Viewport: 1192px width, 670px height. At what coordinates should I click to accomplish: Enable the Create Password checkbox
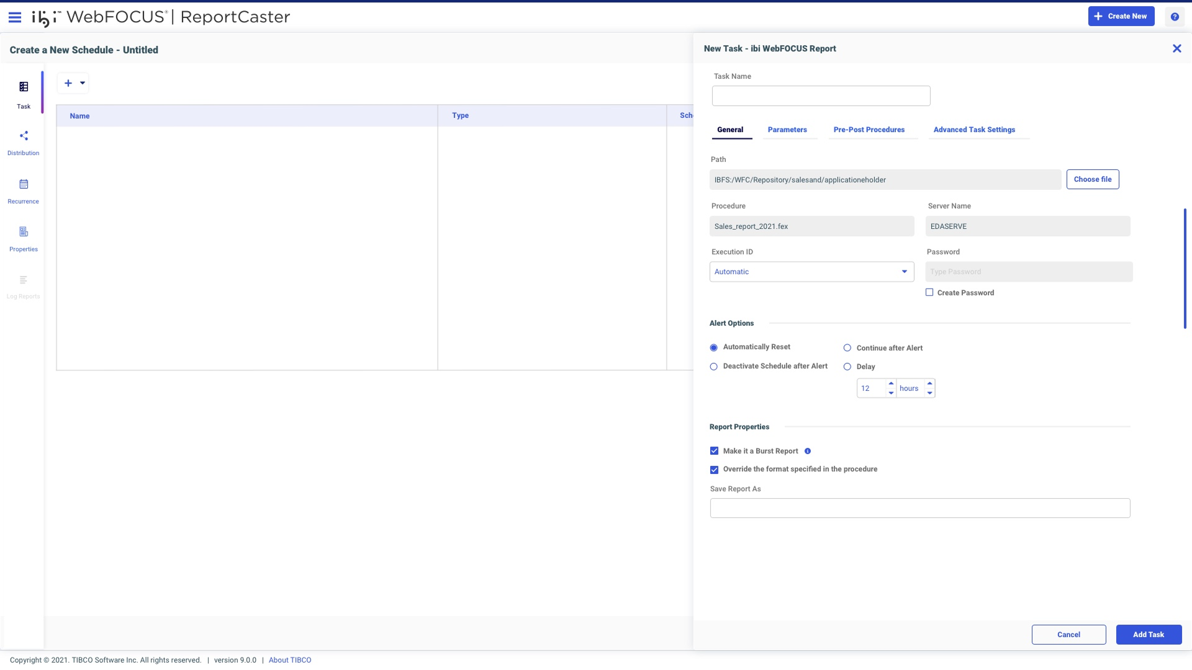pos(929,292)
